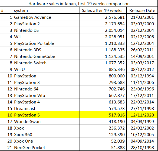Select the 'Nintendo 3DS' cell
The width and height of the screenshot is (158, 151).
28,50
